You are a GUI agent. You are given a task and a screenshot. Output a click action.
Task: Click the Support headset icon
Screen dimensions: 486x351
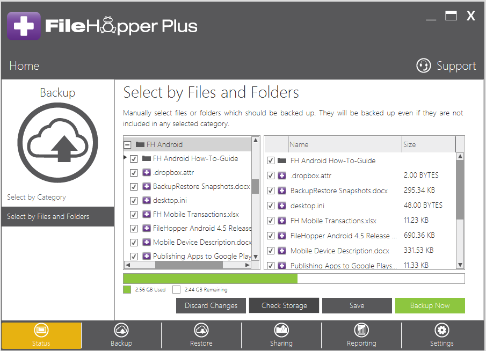[x=423, y=65]
